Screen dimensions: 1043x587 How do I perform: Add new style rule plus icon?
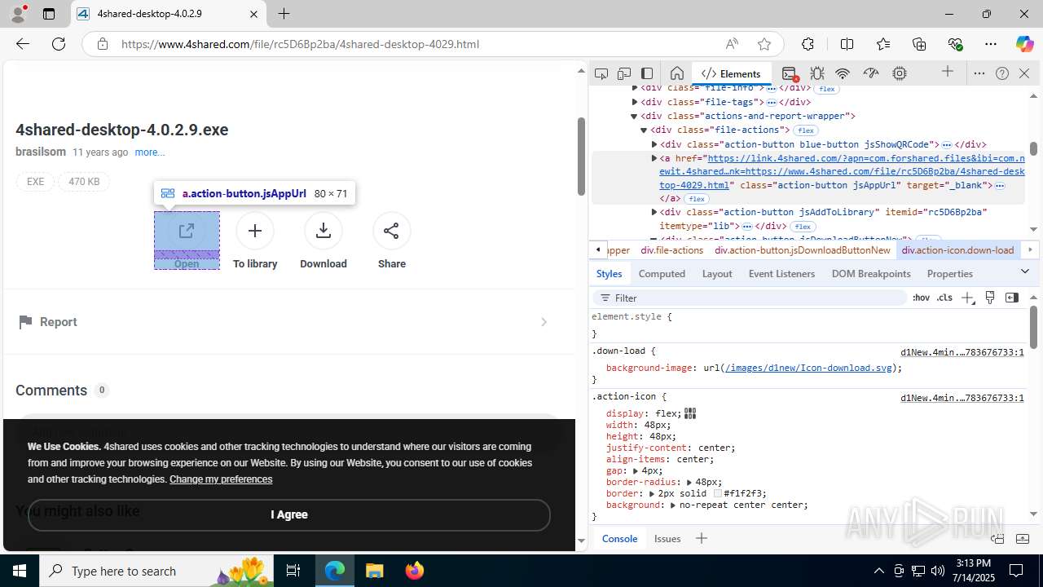[x=967, y=298]
